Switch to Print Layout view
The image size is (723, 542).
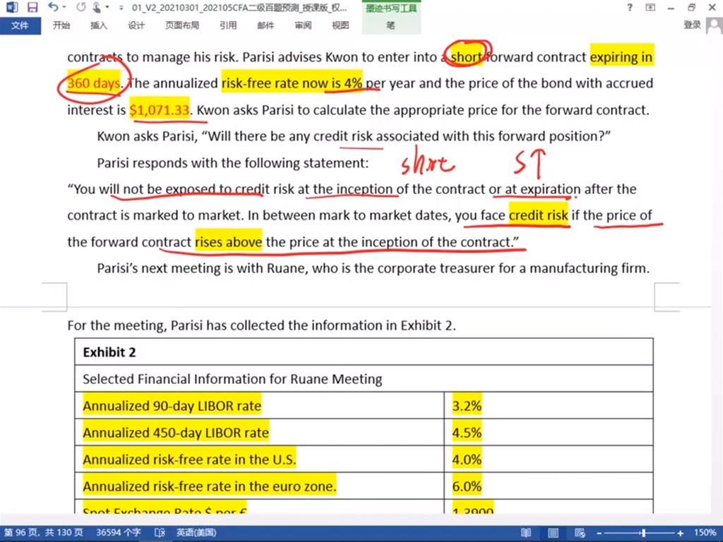[553, 533]
